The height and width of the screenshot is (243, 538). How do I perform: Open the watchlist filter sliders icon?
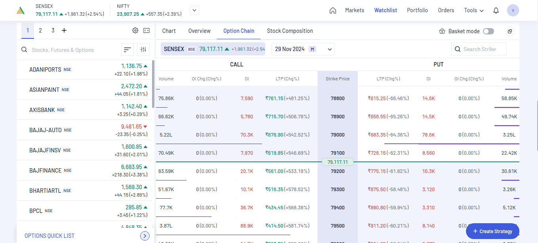143,49
